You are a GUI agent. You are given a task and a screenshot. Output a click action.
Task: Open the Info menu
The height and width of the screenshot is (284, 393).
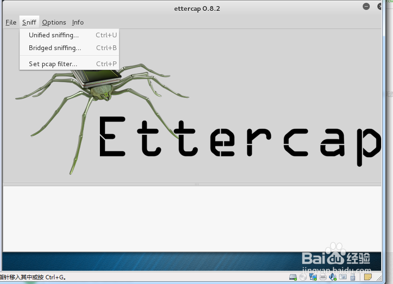(x=78, y=23)
